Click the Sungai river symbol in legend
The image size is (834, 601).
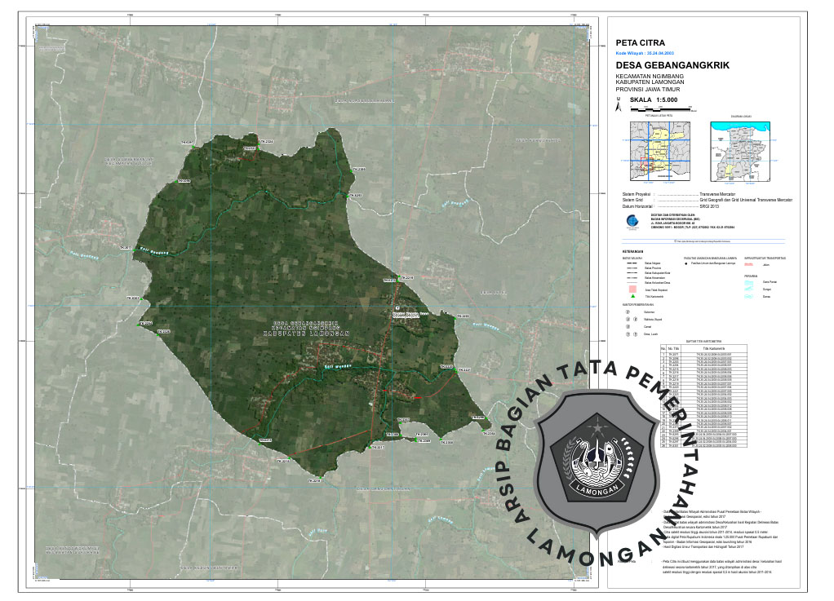(x=750, y=288)
